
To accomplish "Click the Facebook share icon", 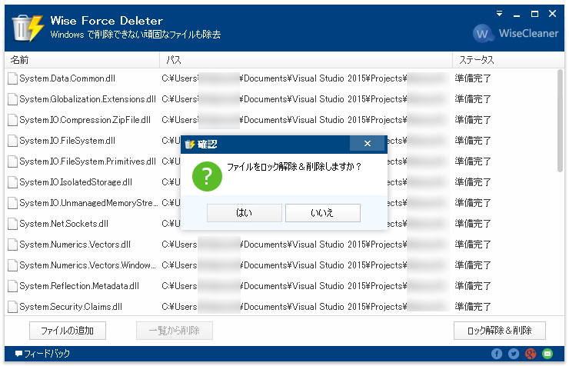I will tap(497, 354).
